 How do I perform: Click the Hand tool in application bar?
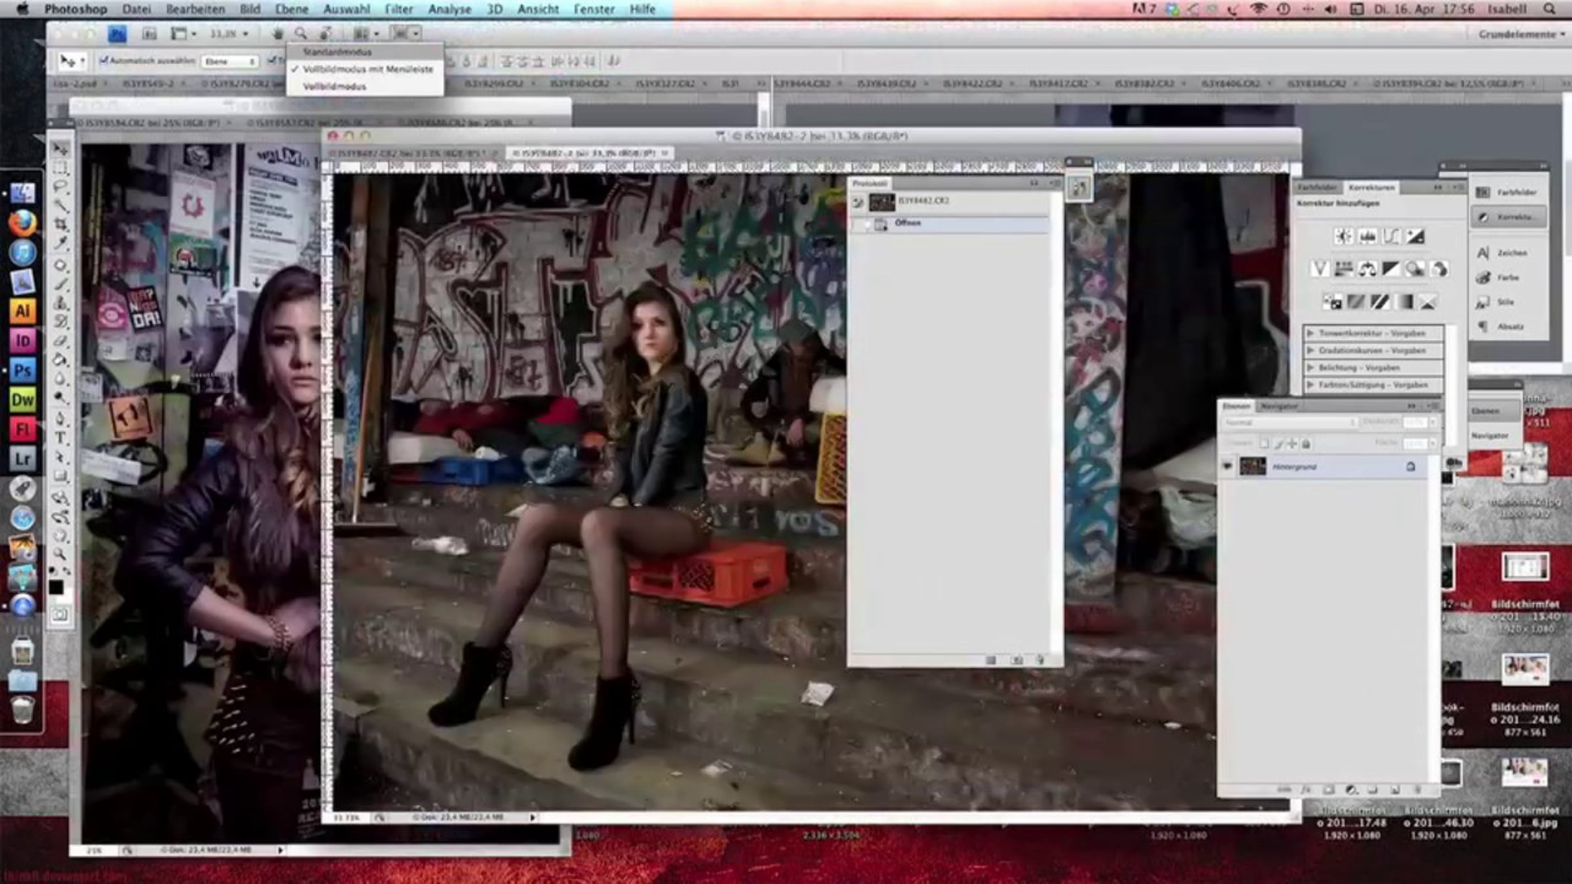click(x=278, y=33)
